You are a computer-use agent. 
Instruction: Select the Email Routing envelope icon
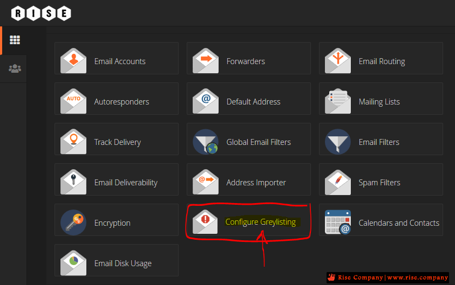pos(338,60)
